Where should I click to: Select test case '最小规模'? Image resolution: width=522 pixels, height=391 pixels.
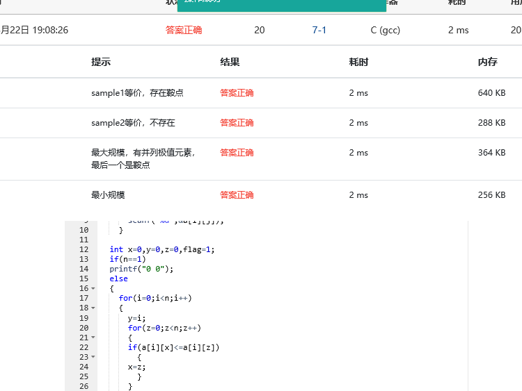point(108,194)
